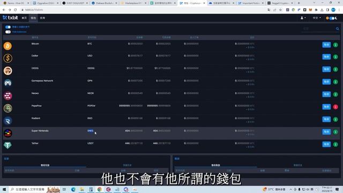Click the wallet search magnifier icon
This screenshot has height=193, width=343.
tap(337, 28)
